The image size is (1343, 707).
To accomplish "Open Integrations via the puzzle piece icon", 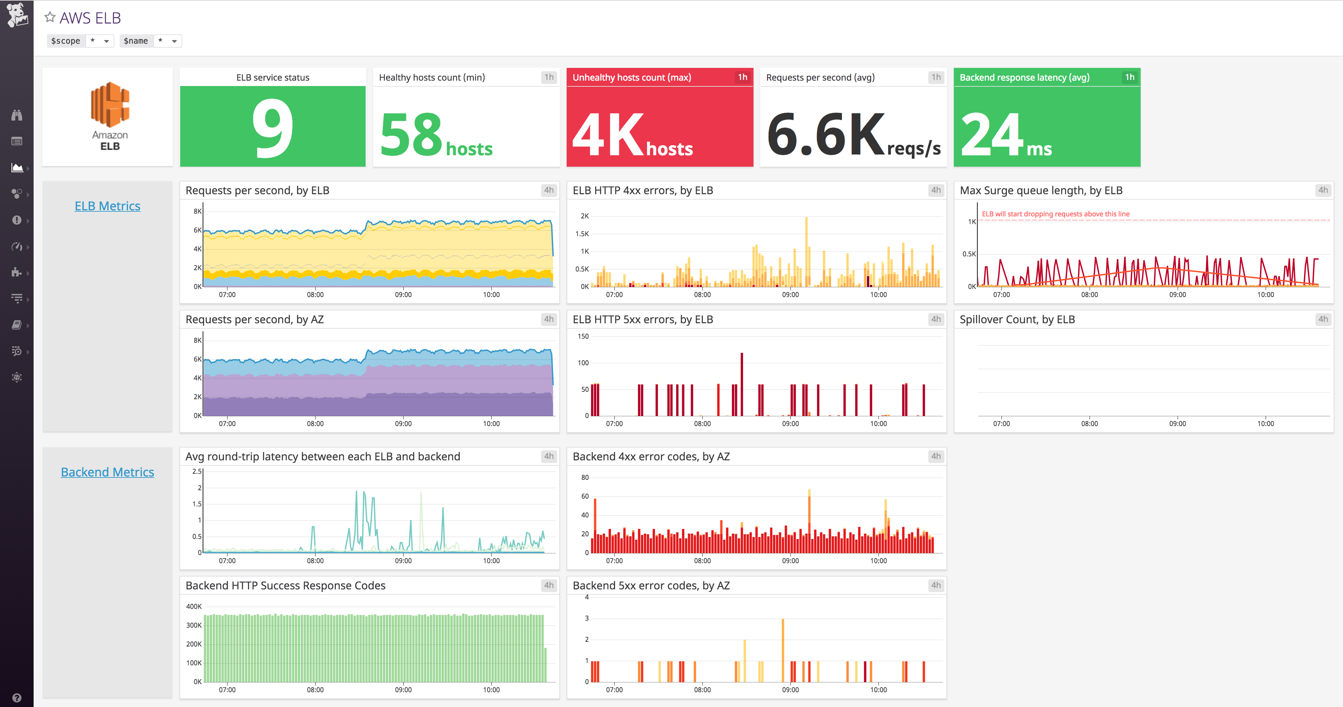I will [x=17, y=272].
